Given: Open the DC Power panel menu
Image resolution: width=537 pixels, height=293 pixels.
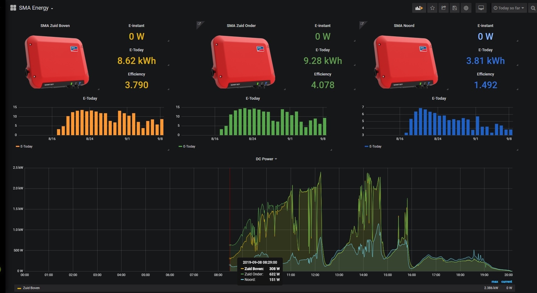Looking at the screenshot, I should [266, 159].
